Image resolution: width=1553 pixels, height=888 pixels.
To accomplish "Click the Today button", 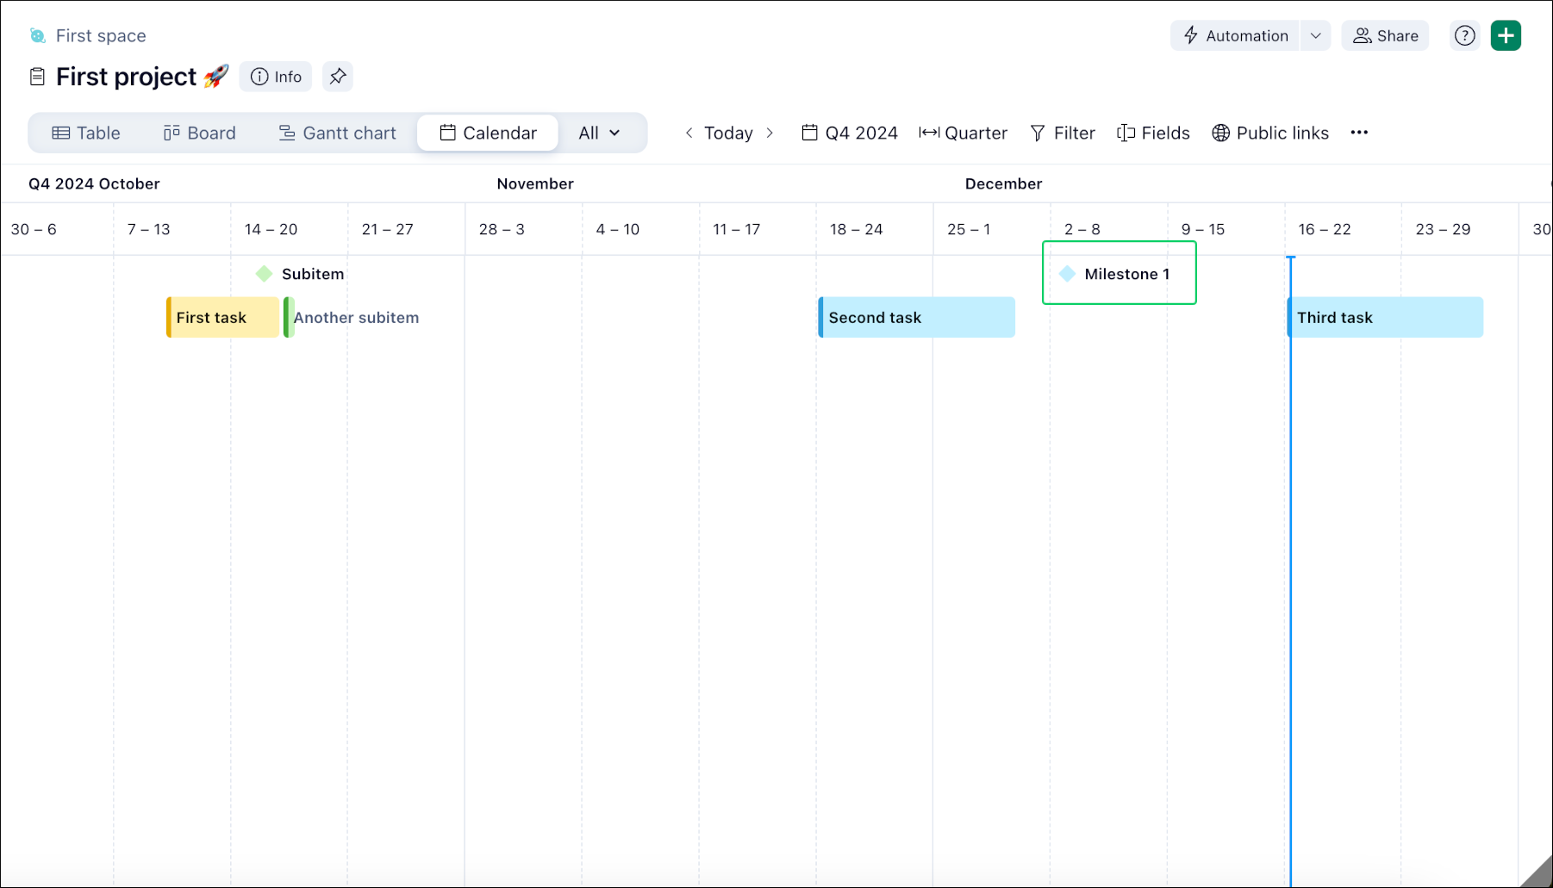I will coord(729,133).
